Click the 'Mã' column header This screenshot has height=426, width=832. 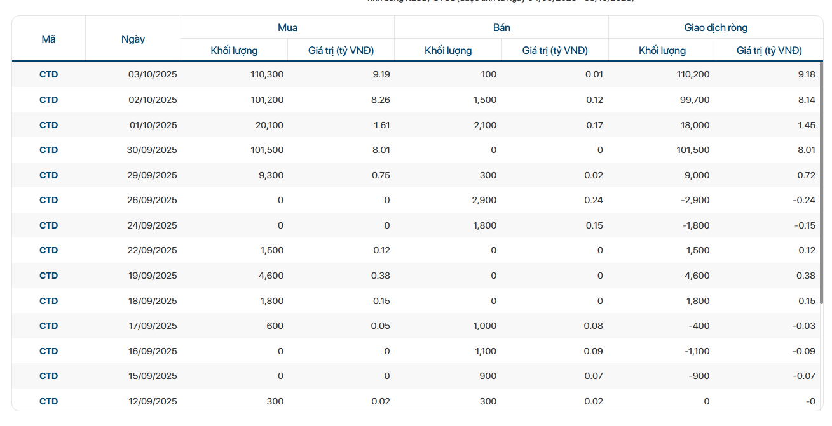coord(48,39)
